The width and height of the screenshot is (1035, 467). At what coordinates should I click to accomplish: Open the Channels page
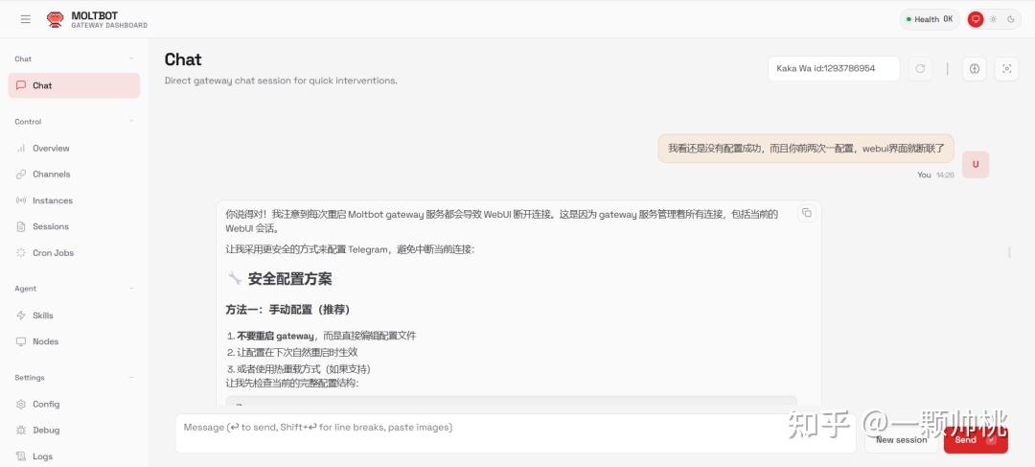(x=74, y=175)
